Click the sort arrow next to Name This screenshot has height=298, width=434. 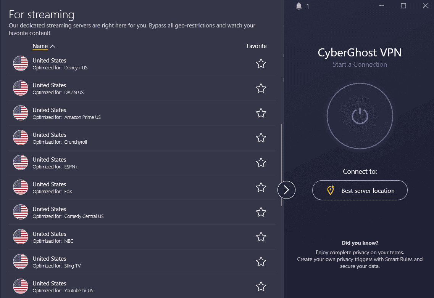53,46
